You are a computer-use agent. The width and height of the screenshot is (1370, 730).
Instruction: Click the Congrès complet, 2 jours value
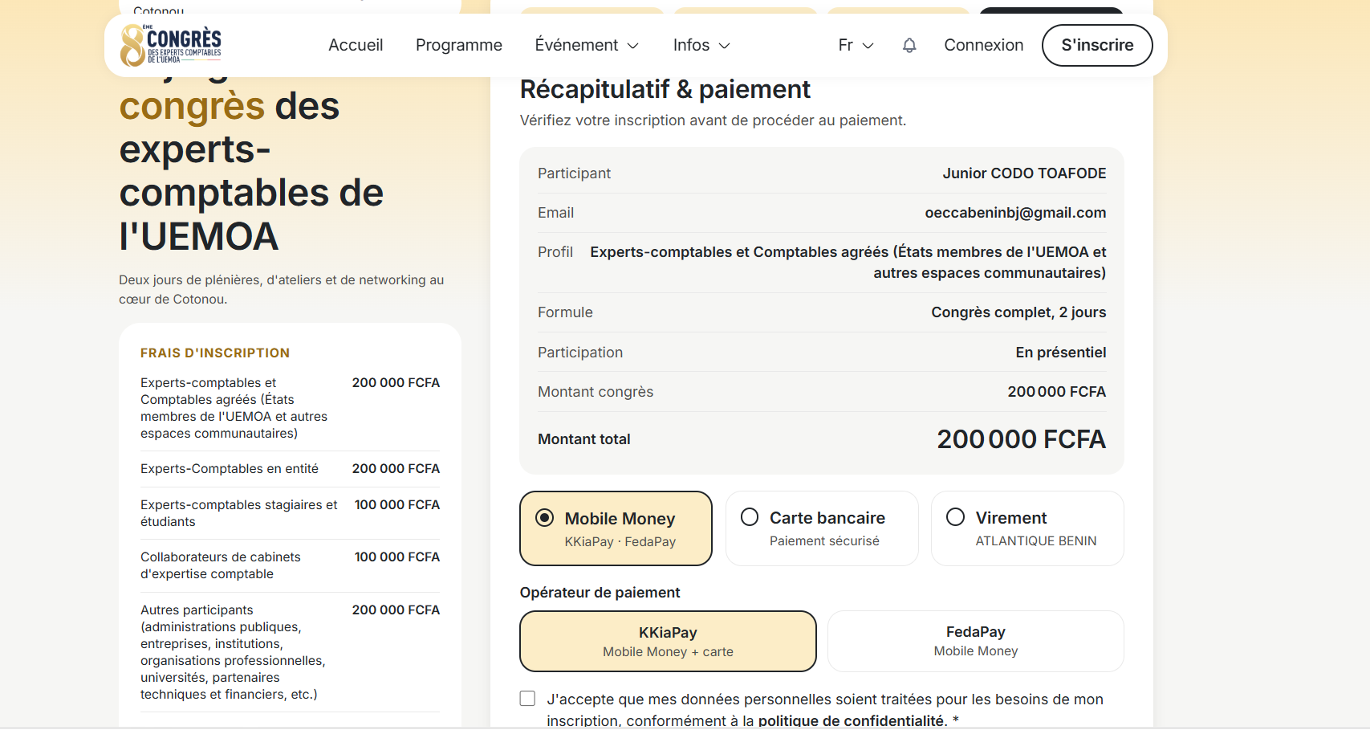(1018, 312)
